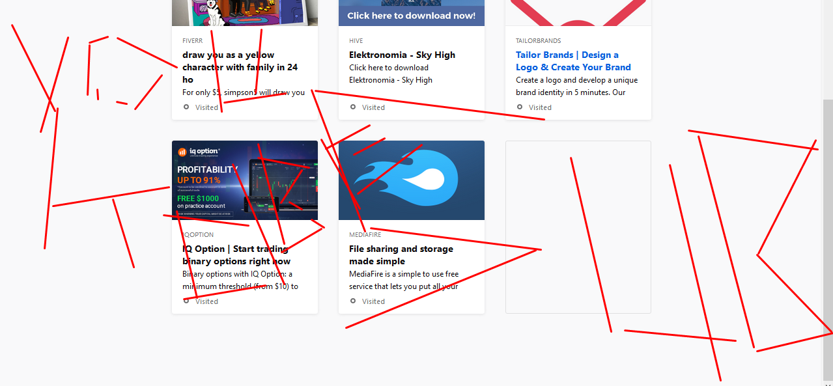833x386 pixels.
Task: Click 'For only $5, simpson3 will draw you' text
Action: pyautogui.click(x=244, y=92)
